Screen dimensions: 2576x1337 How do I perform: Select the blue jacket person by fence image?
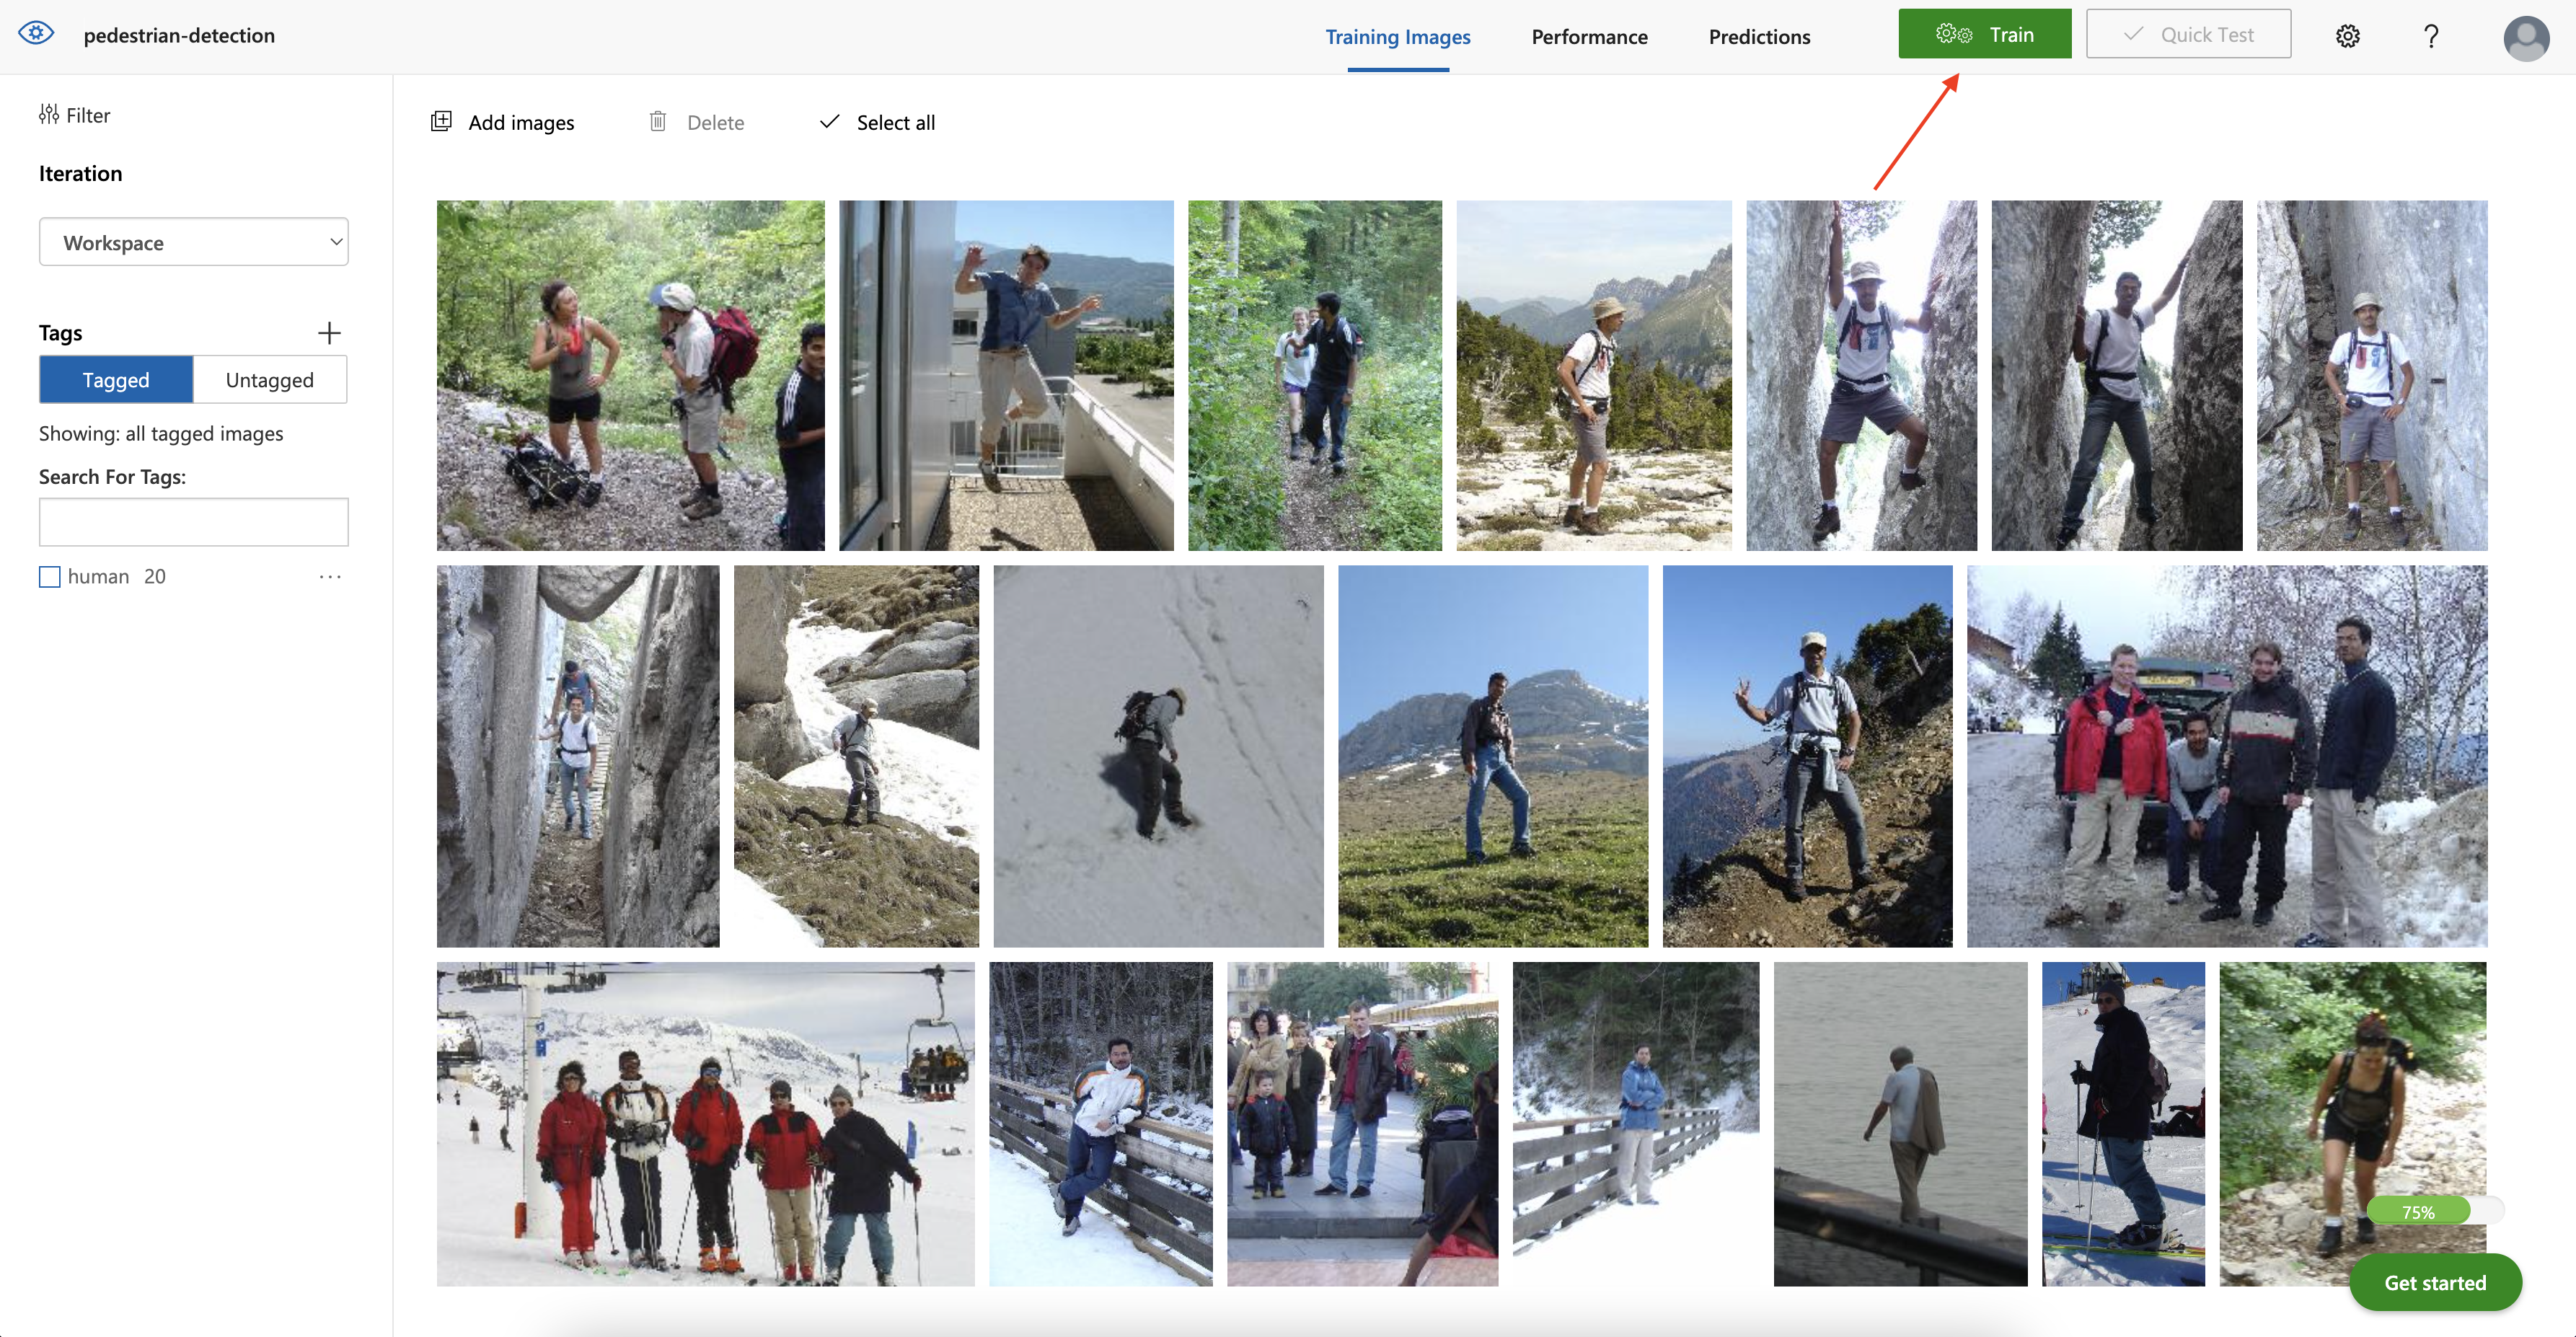tap(1636, 1124)
